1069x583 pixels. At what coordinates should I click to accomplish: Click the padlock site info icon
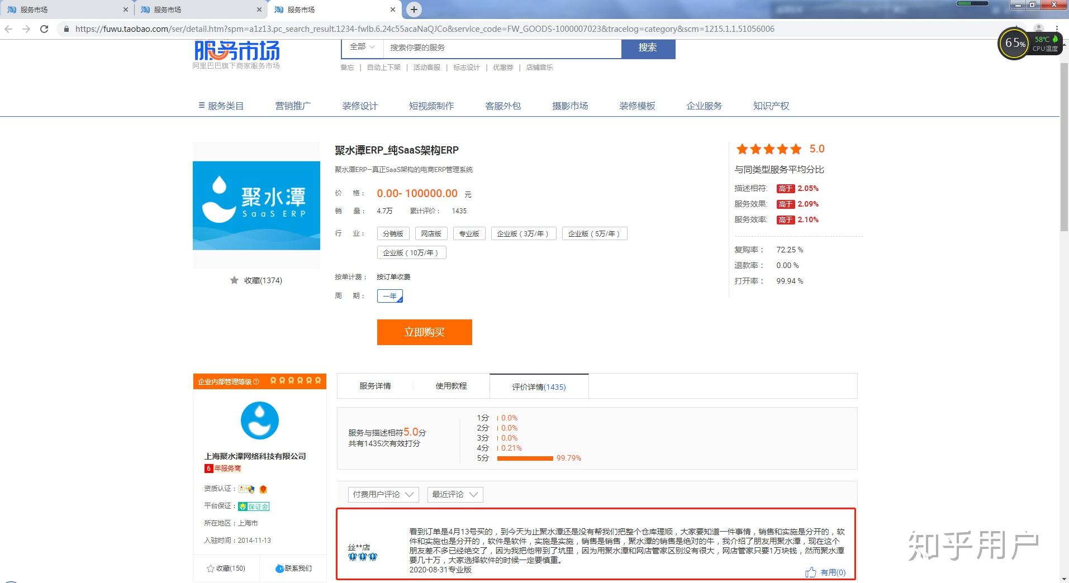pos(66,29)
